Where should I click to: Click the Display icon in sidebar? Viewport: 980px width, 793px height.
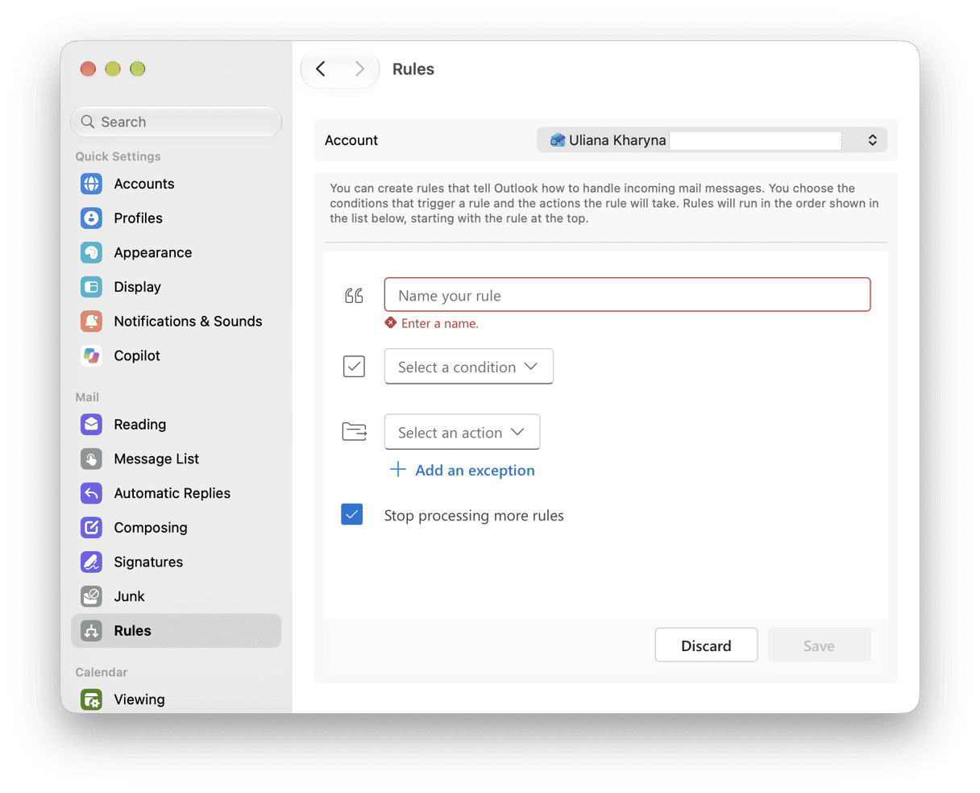pyautogui.click(x=91, y=287)
